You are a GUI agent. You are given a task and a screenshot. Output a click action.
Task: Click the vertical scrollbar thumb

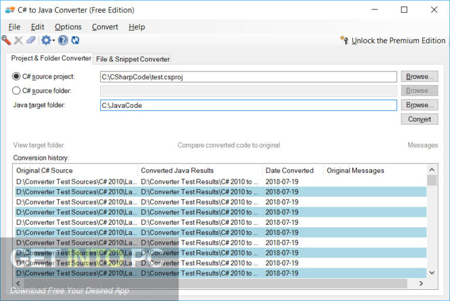pyautogui.click(x=432, y=180)
